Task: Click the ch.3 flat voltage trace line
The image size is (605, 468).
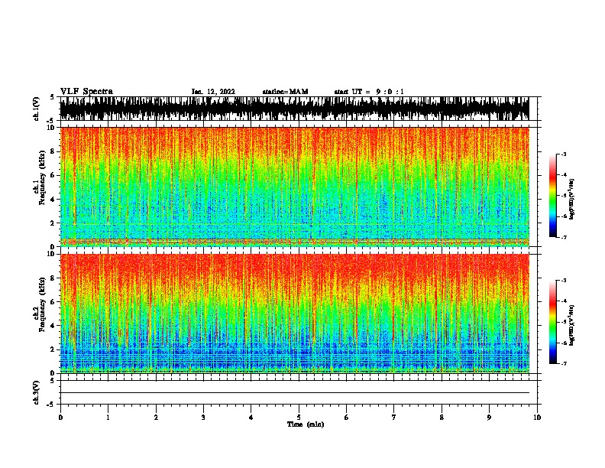Action: coord(294,393)
